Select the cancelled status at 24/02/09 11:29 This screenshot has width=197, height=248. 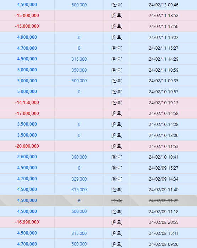(x=117, y=200)
